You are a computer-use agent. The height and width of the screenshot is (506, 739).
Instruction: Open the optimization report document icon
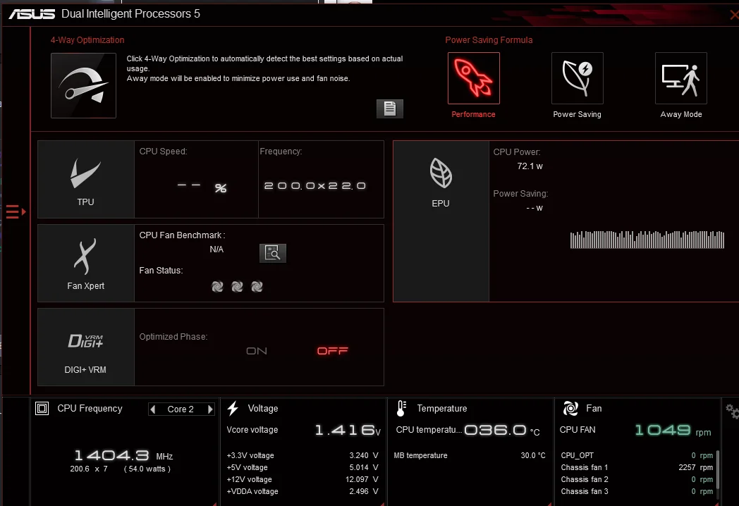pos(390,109)
